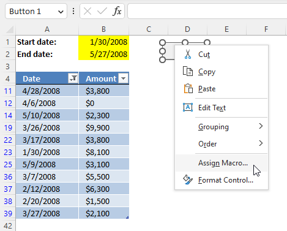Click the top-left resize handle of Button 1

coord(162,42)
